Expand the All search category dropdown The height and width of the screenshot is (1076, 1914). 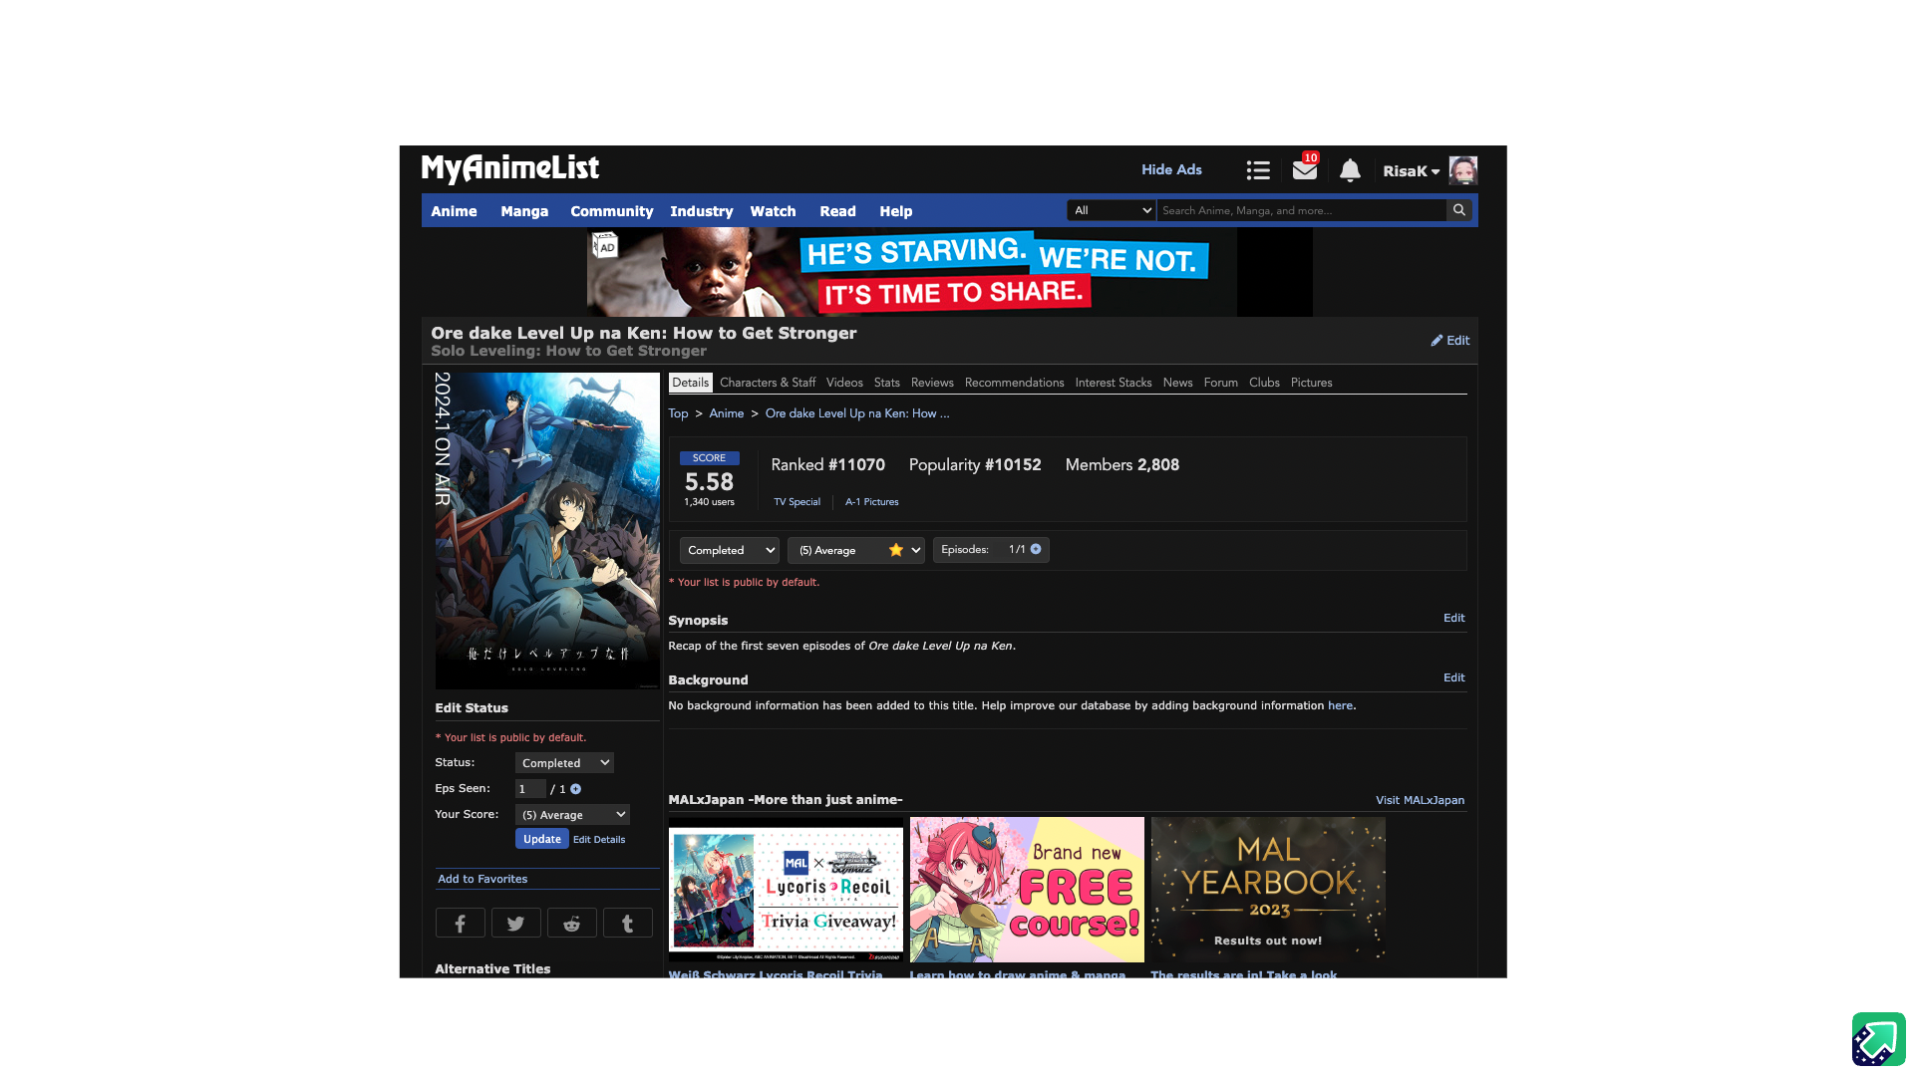pyautogui.click(x=1112, y=210)
